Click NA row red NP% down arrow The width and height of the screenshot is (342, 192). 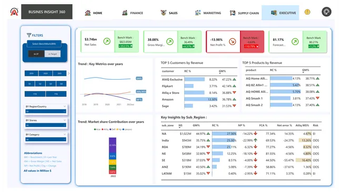tap(255, 134)
